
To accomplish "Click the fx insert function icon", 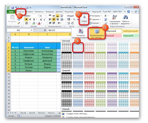I will (x=45, y=30).
